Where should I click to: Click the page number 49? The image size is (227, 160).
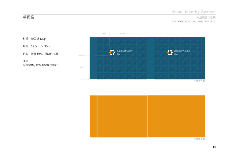(x=214, y=147)
